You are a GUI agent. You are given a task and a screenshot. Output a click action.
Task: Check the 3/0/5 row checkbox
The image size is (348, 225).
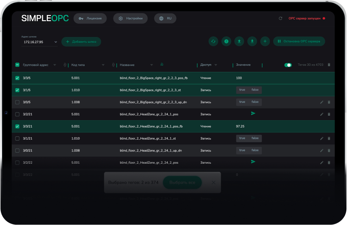(x=17, y=102)
